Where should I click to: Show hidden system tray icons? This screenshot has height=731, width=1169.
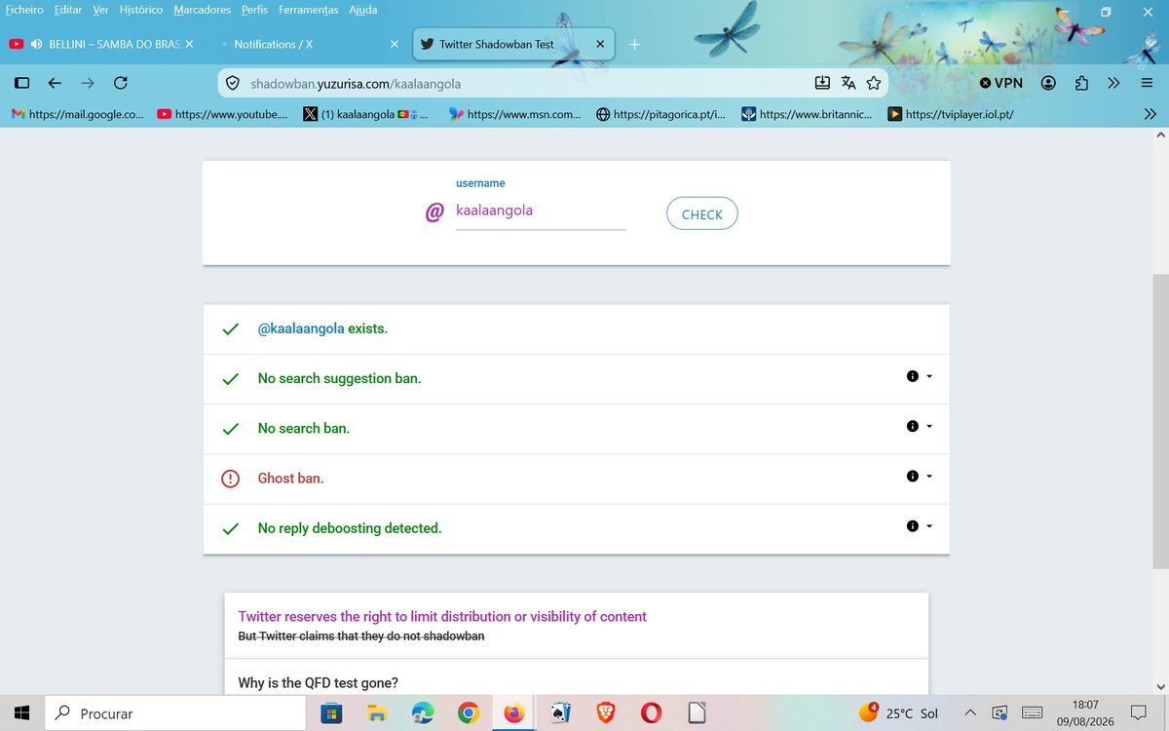pos(970,713)
